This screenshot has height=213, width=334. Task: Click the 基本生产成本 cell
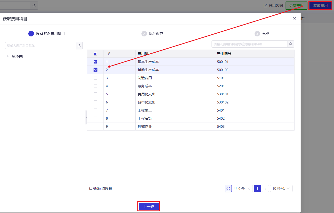175,62
